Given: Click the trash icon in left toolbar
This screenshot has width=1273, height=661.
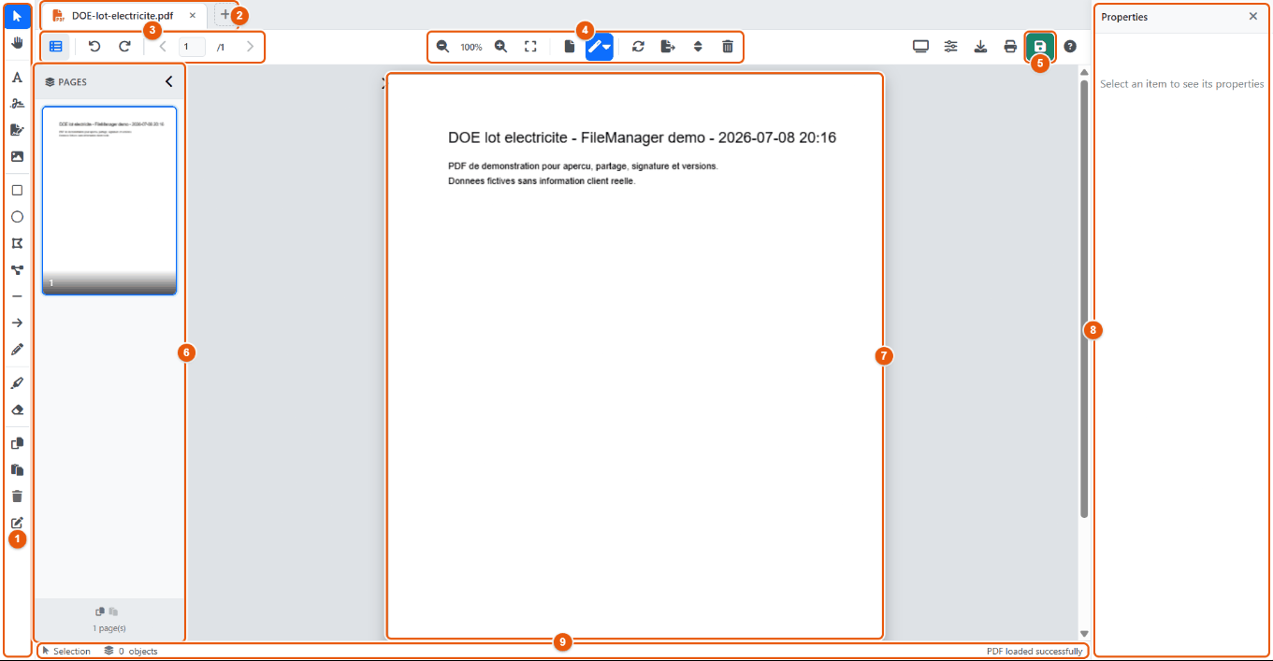Looking at the screenshot, I should click(17, 496).
